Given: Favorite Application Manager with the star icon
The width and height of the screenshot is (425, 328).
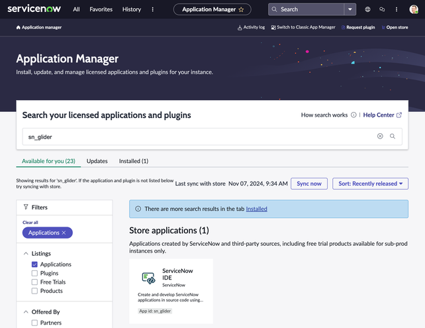Looking at the screenshot, I should tap(241, 9).
